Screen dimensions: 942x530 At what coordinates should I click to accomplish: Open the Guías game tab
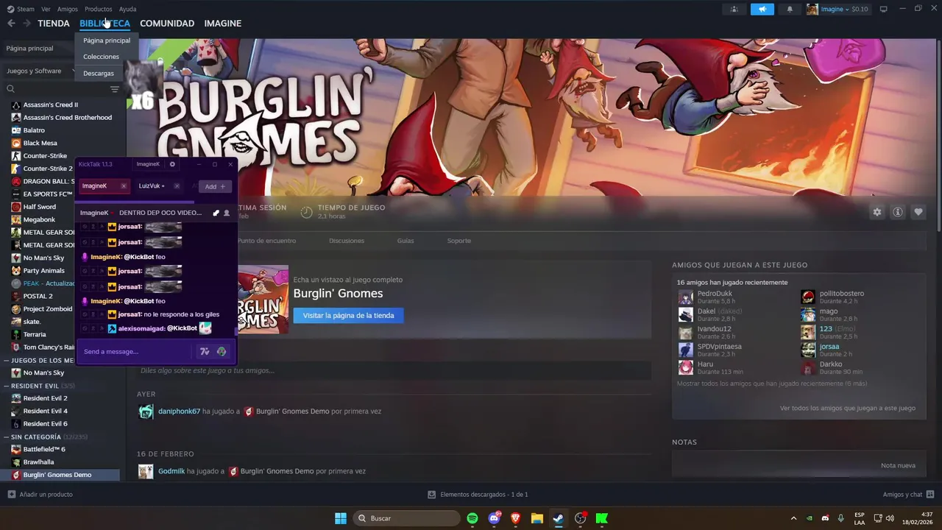coord(406,241)
